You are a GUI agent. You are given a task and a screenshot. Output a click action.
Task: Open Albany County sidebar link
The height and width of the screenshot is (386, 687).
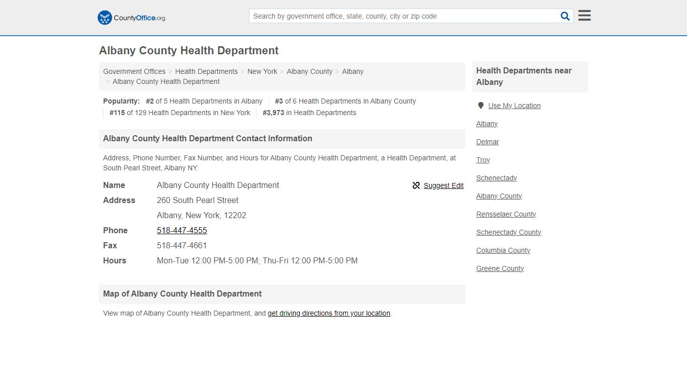pyautogui.click(x=499, y=196)
